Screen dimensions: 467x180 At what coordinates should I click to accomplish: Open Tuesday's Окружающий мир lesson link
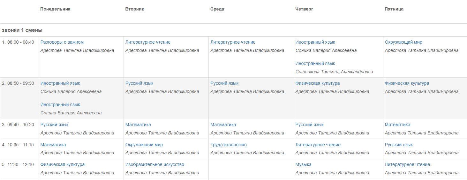[x=144, y=145]
